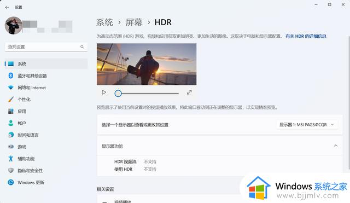Click the Wi-Fi icon for 网络和 Internet
This screenshot has width=350, height=203.
pos(11,88)
